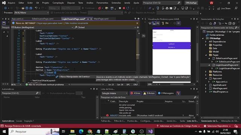Expand the MauiProgram.cs node

click(206, 91)
